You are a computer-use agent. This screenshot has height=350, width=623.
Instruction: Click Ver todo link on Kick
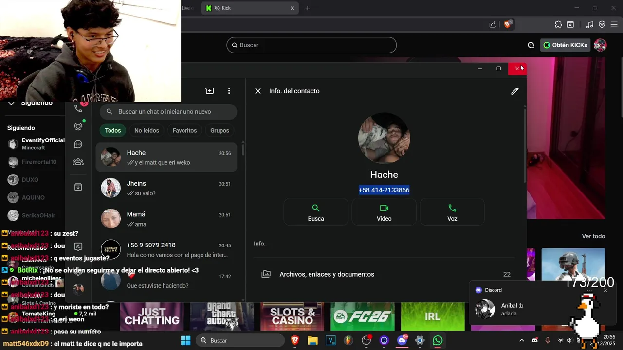click(x=593, y=236)
